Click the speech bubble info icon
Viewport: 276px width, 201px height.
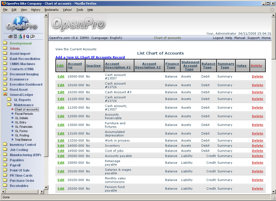pyautogui.click(x=32, y=36)
